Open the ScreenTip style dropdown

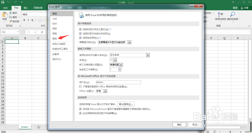(129, 42)
